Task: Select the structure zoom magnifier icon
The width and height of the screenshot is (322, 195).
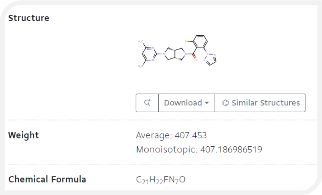Action: click(147, 103)
